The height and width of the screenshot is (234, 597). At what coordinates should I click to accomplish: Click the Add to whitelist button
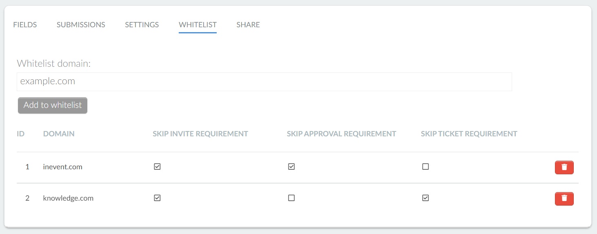[x=53, y=105]
